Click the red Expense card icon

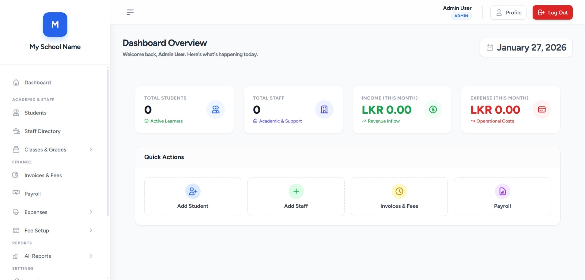[x=542, y=109]
